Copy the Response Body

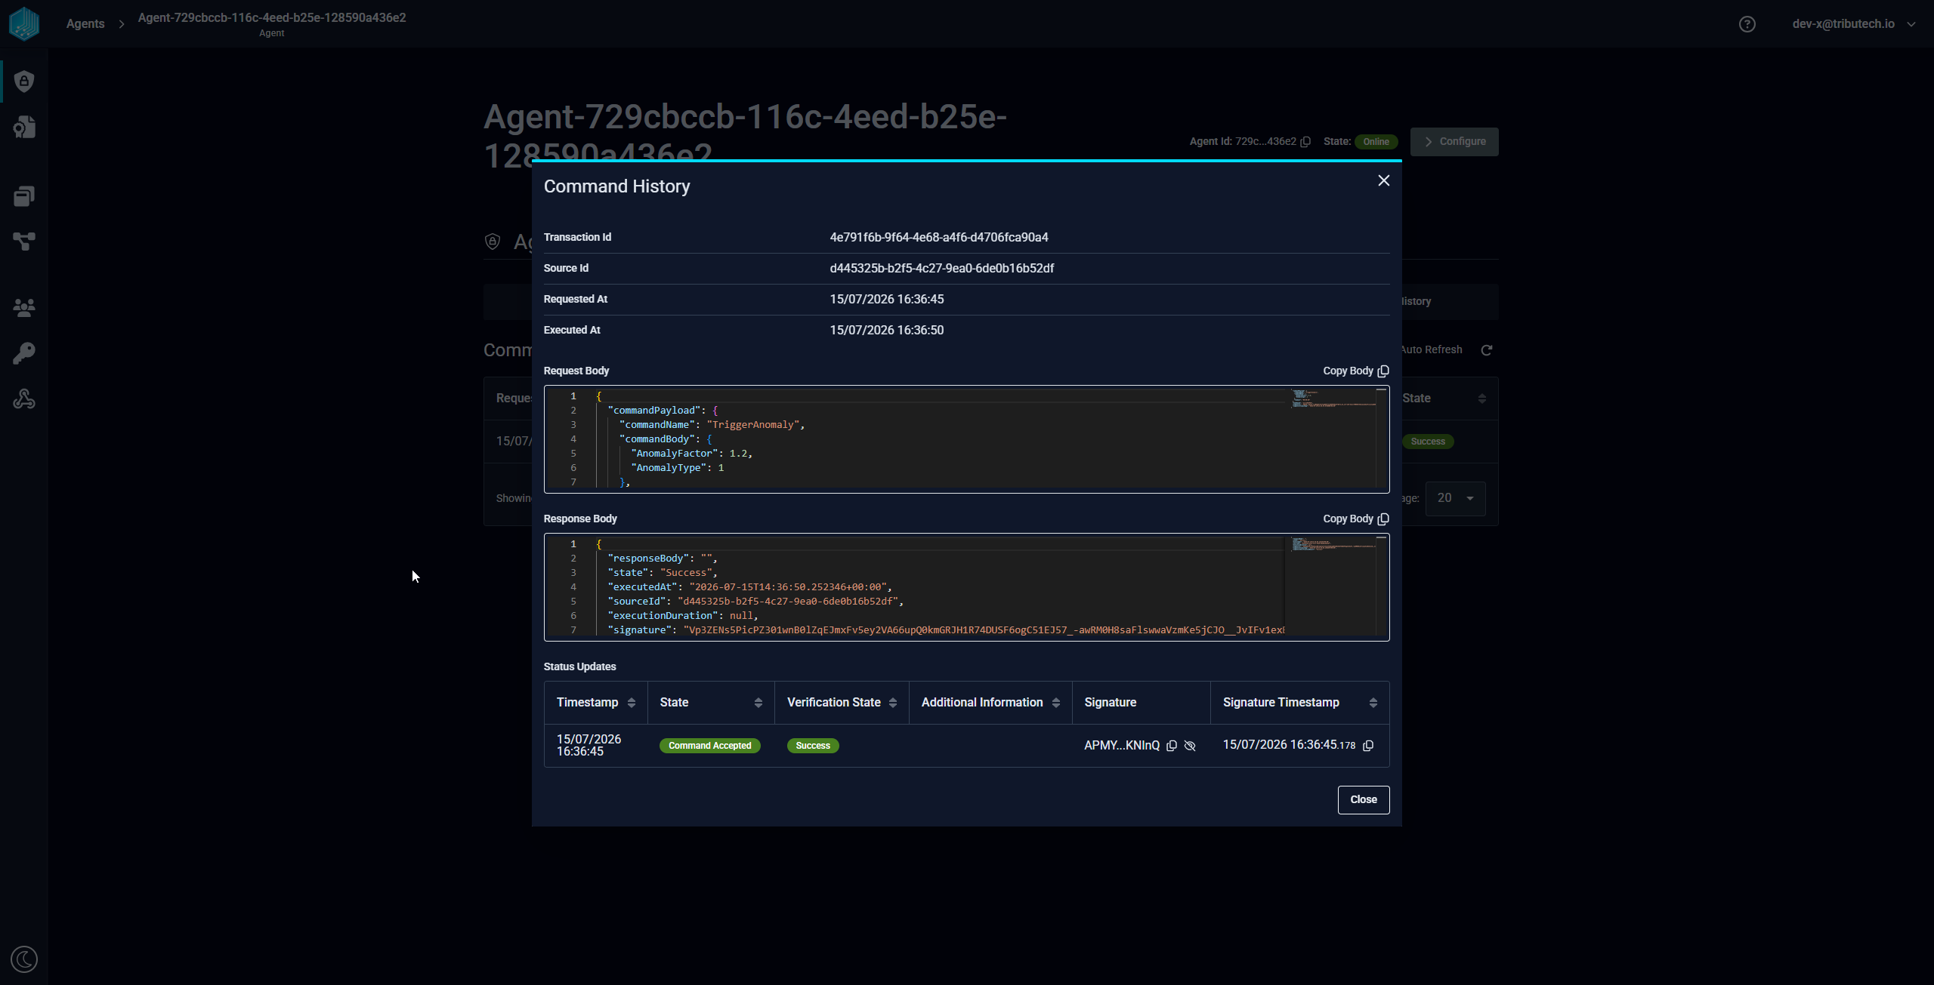click(1356, 519)
